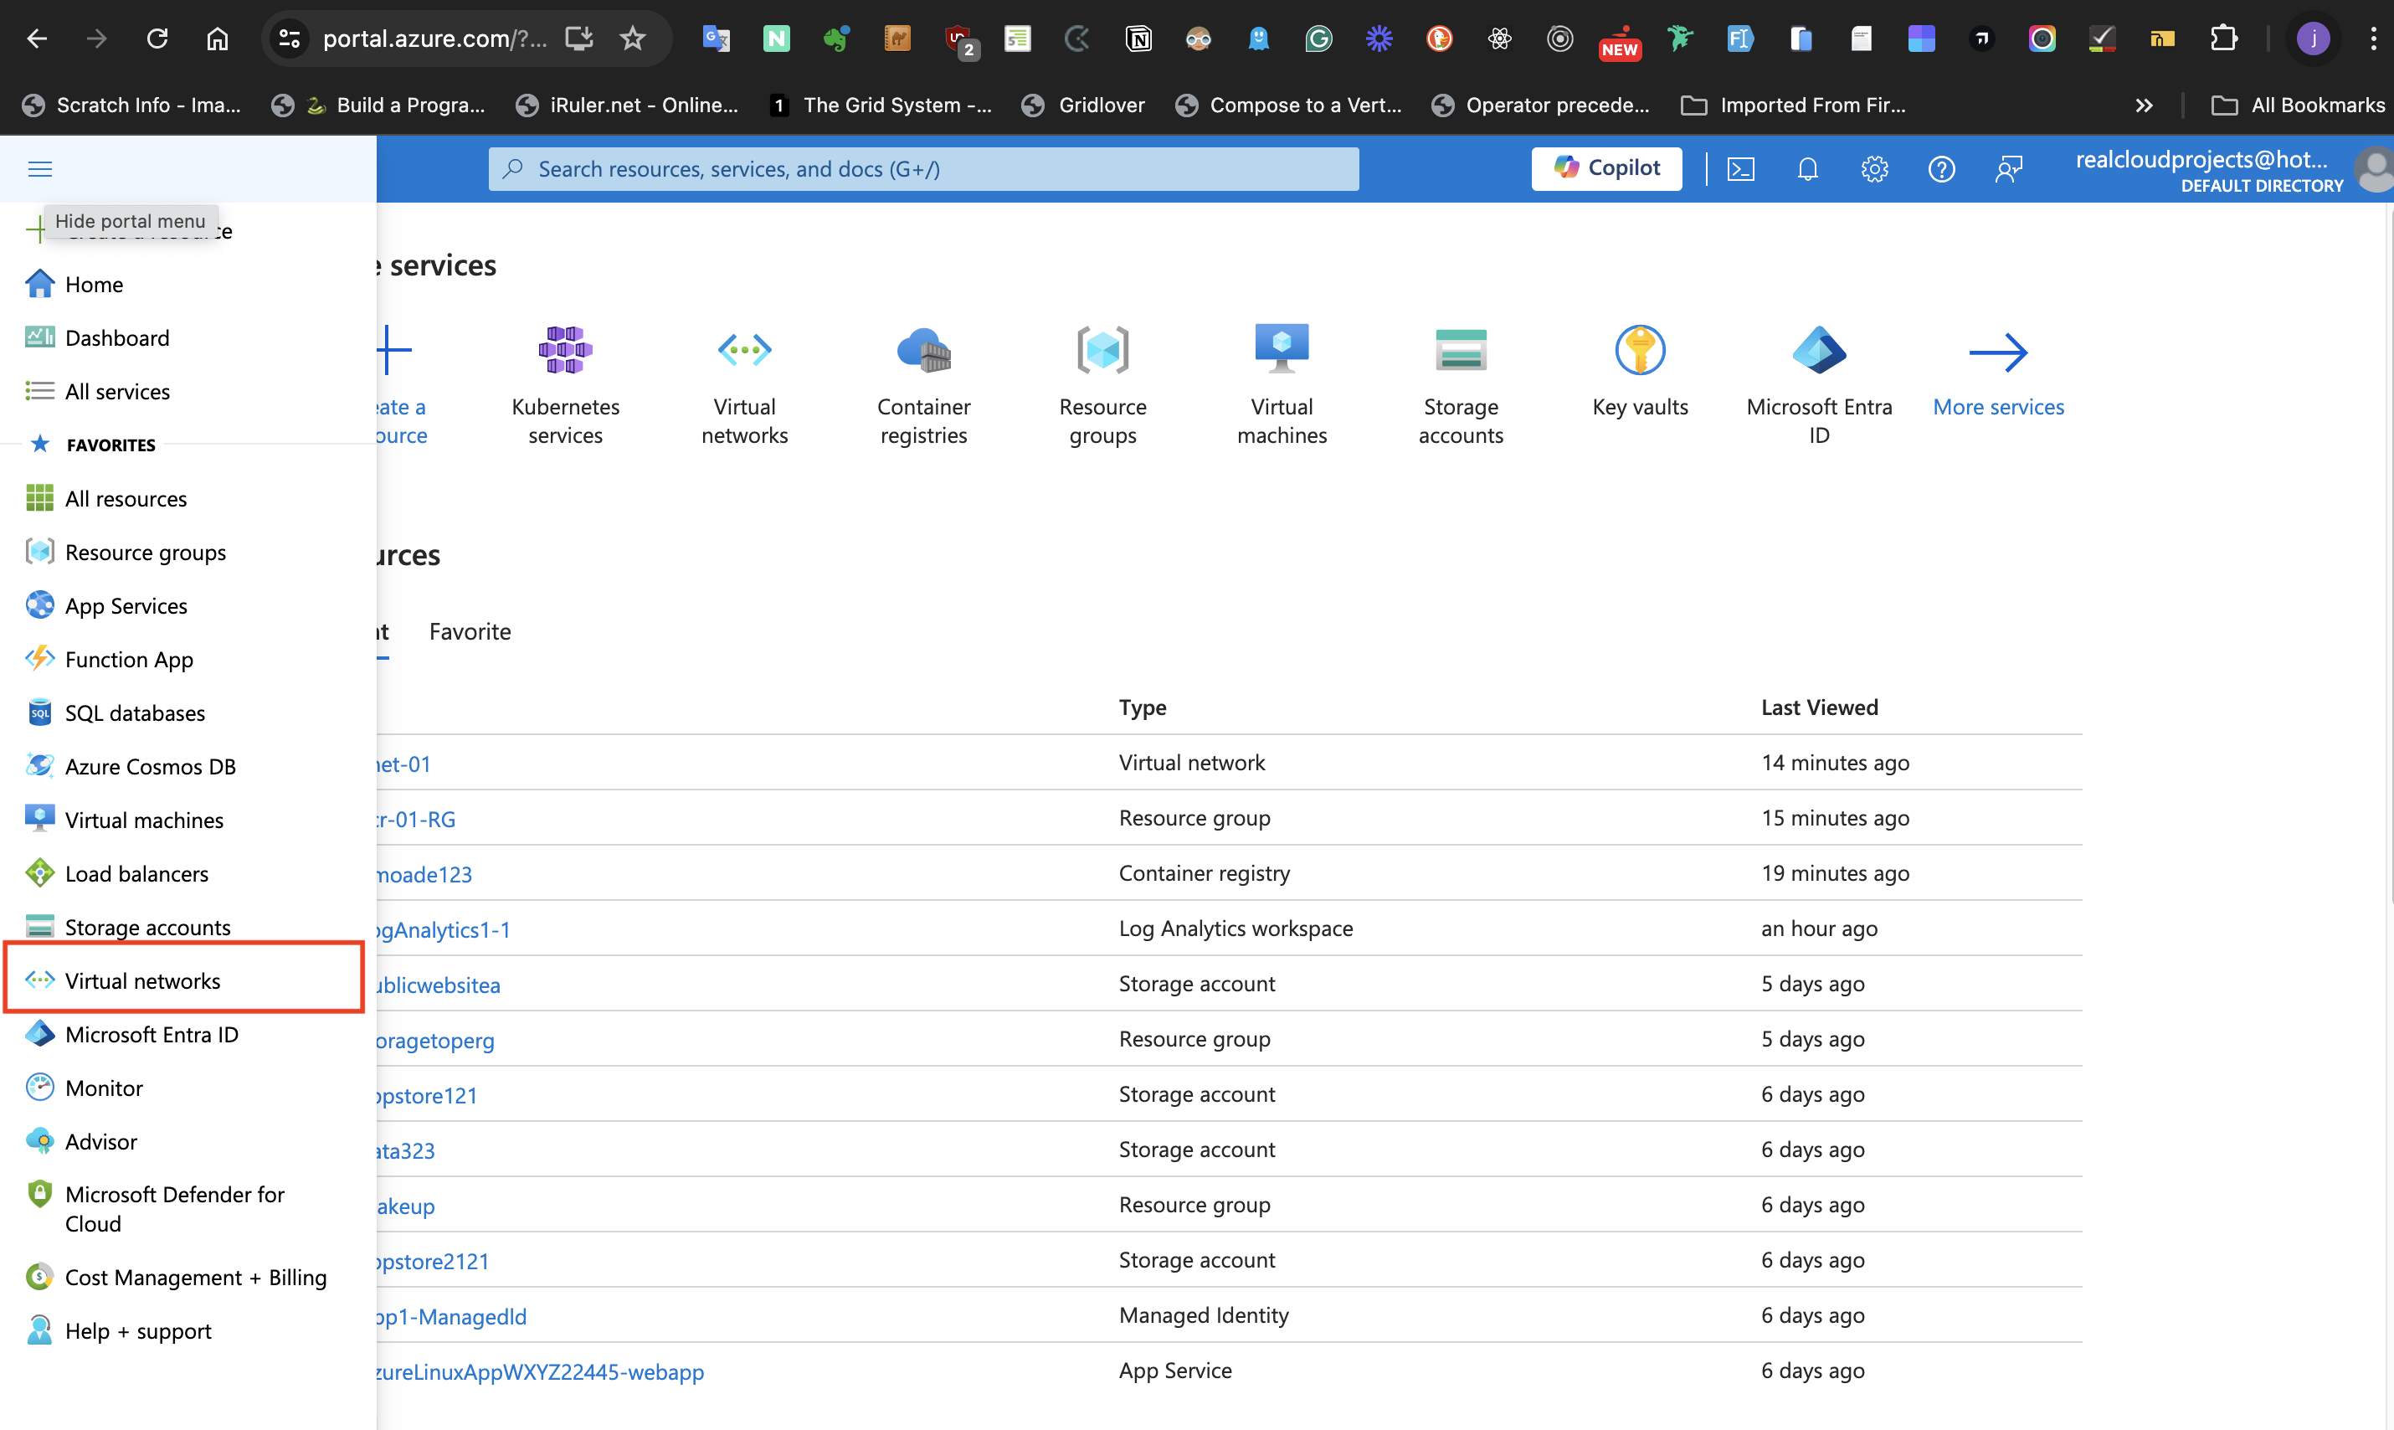
Task: Open the notifications bell
Action: pos(1807,168)
